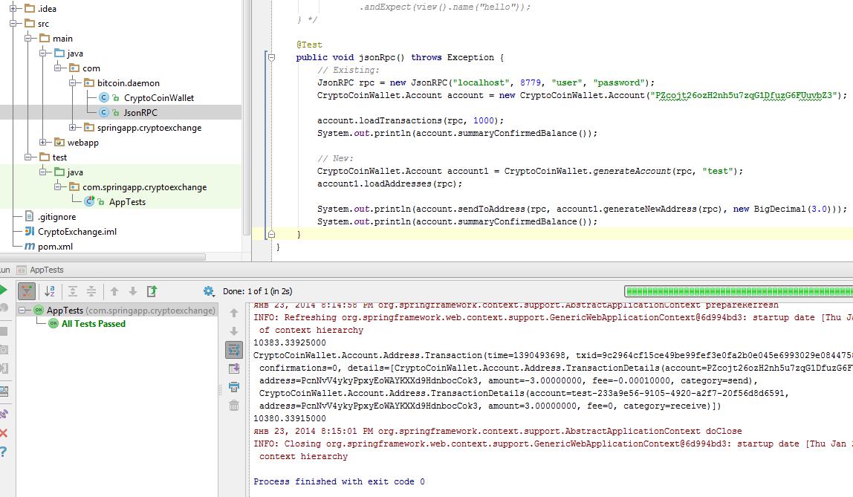Collapse the main folder
This screenshot has width=853, height=497.
[27, 38]
